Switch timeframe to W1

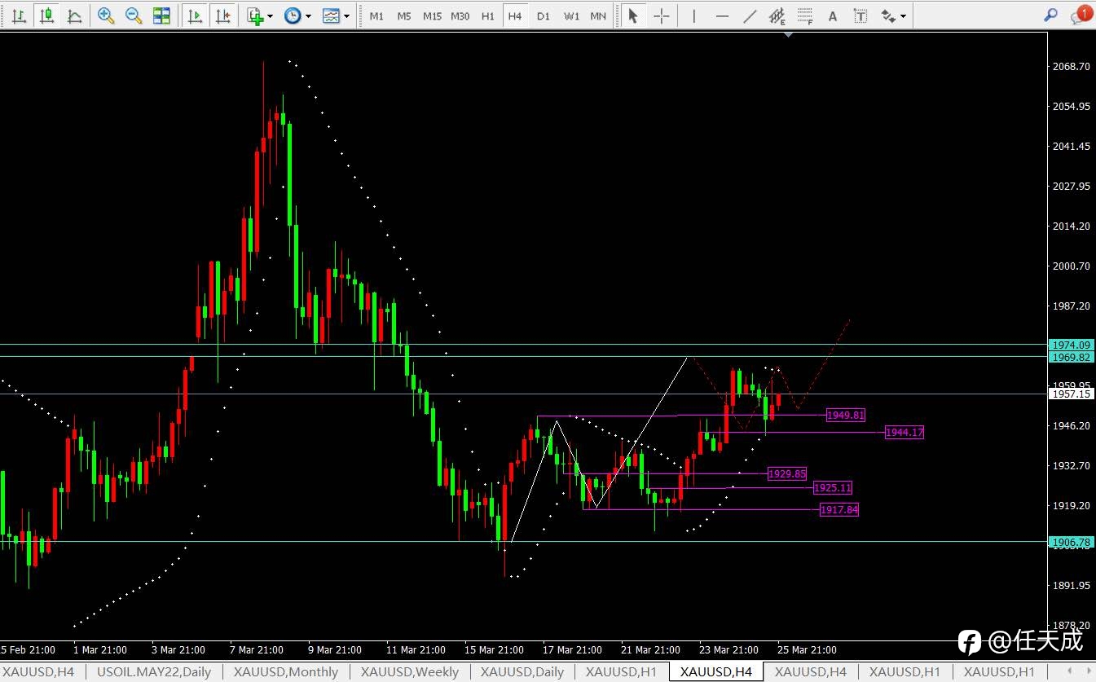(571, 15)
